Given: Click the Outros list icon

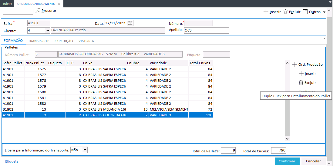Looking at the screenshot, I should point(305,12).
